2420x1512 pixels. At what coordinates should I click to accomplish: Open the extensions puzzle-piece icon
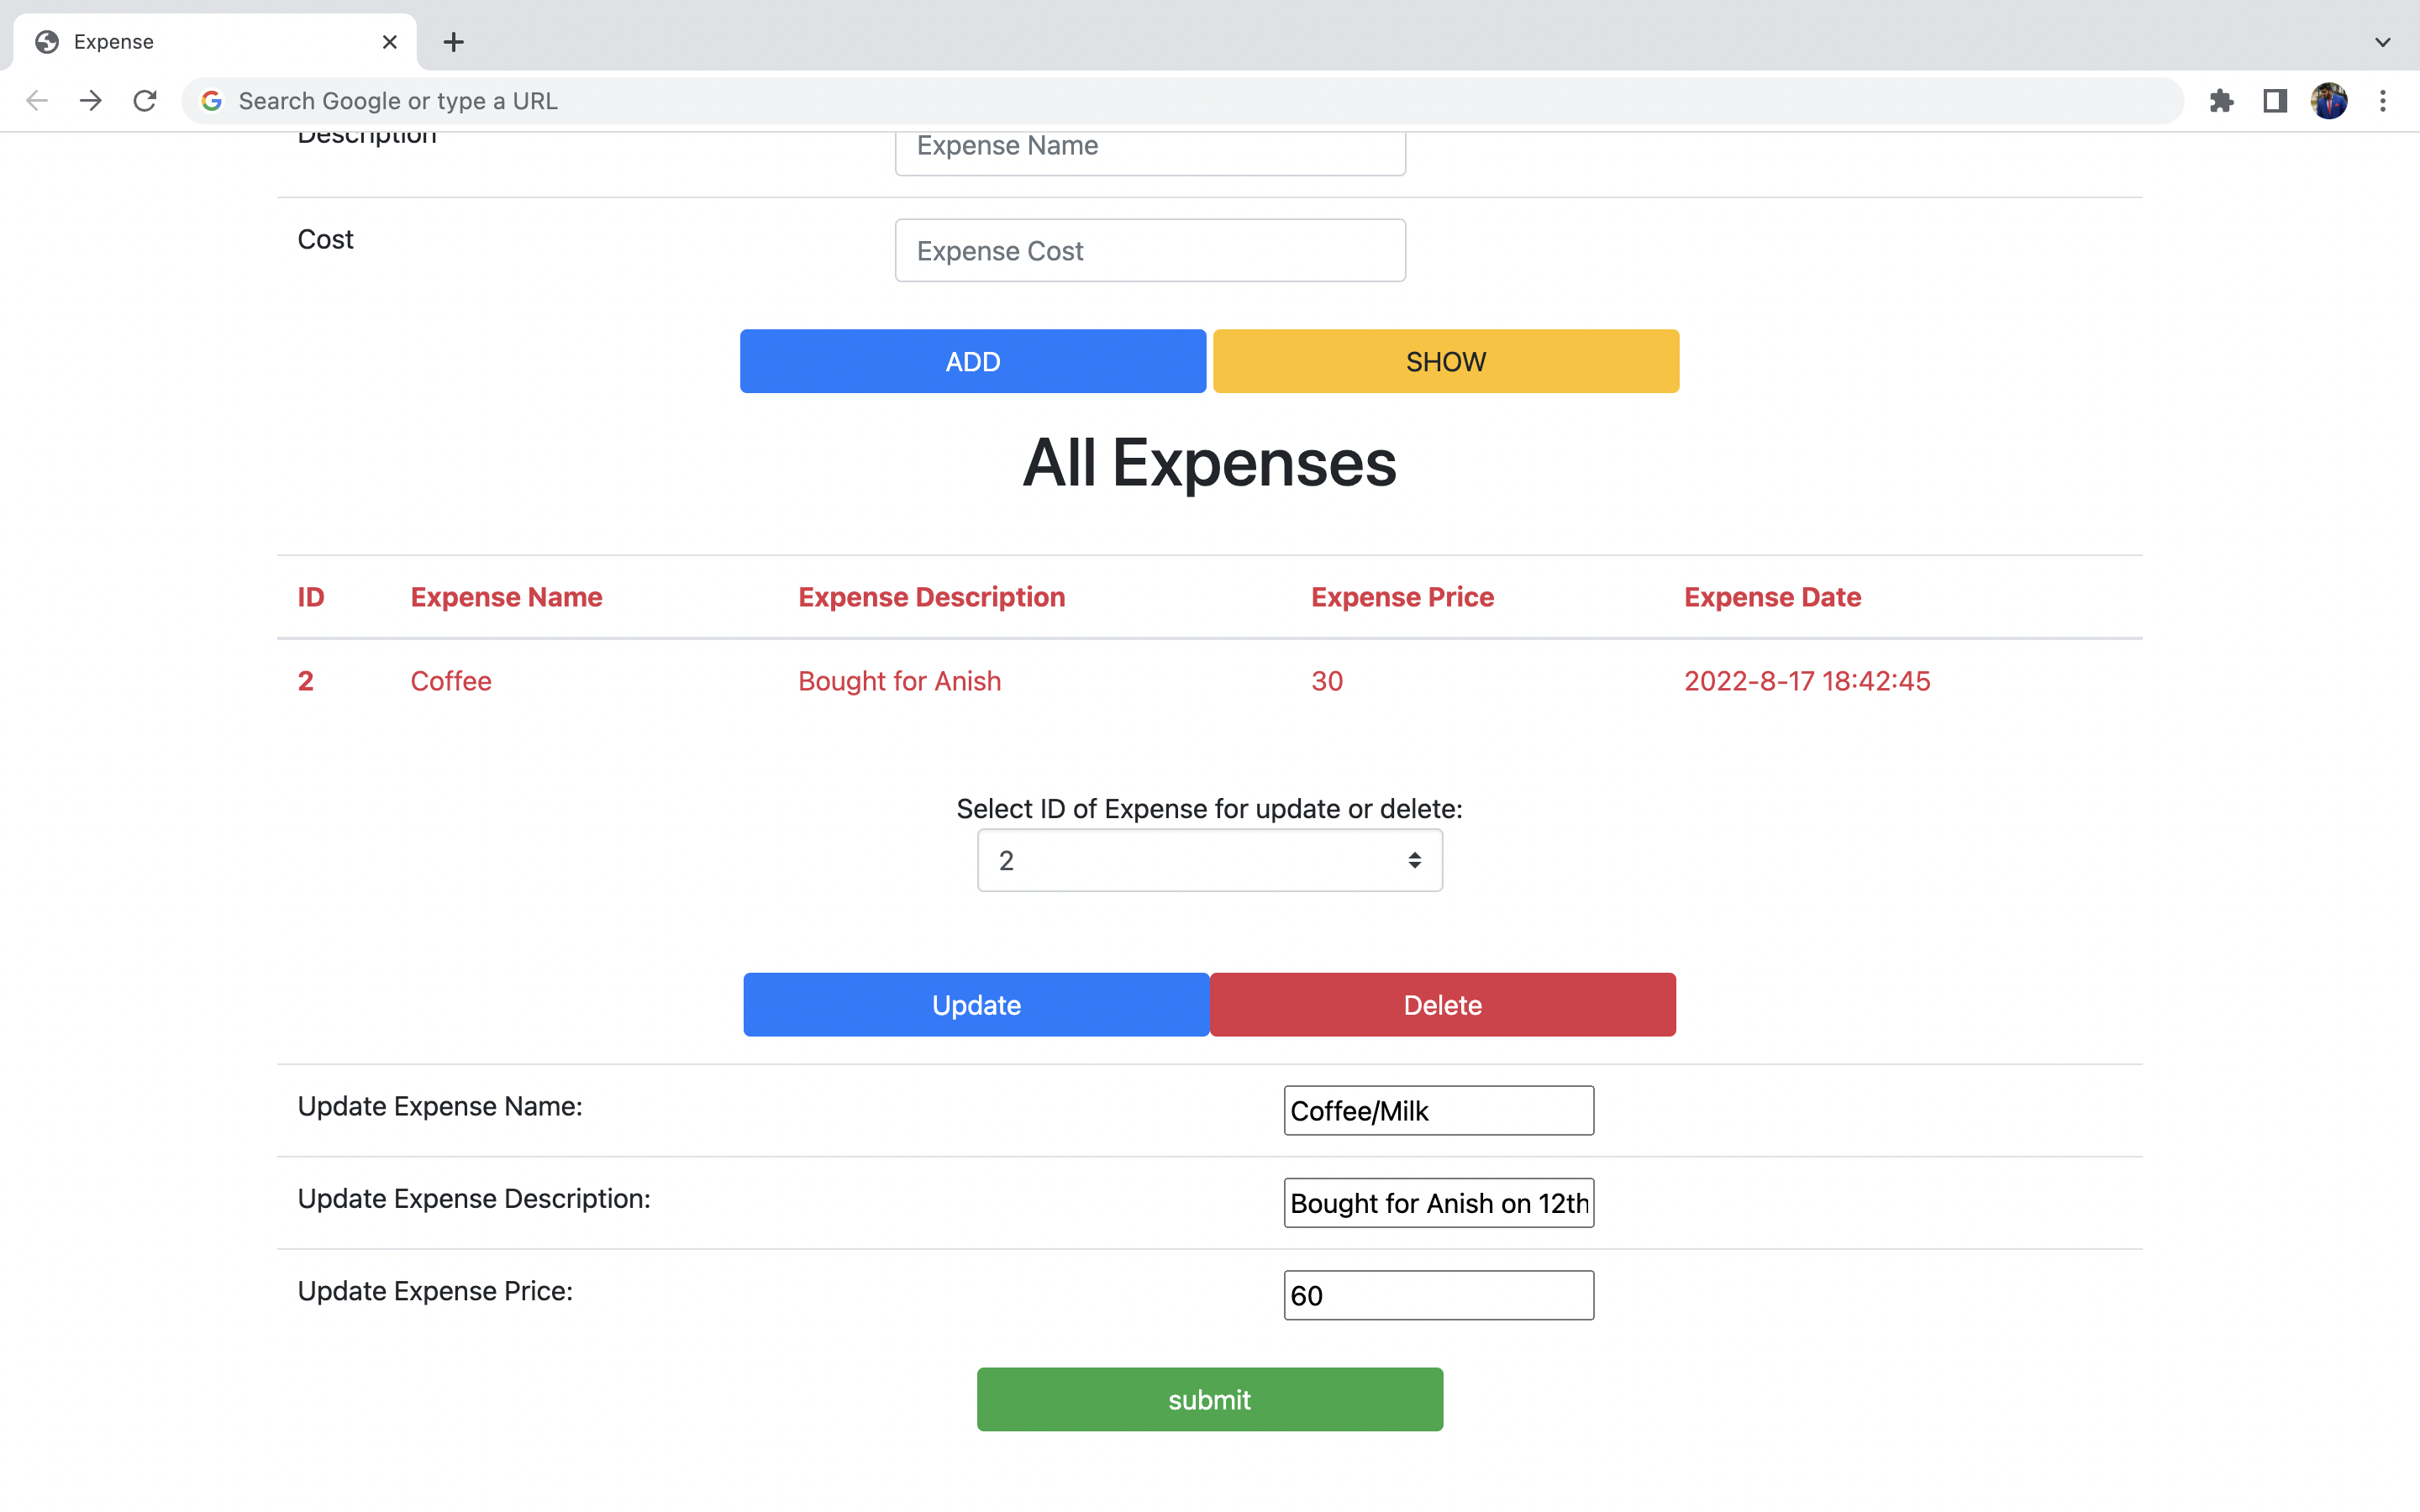(2222, 100)
